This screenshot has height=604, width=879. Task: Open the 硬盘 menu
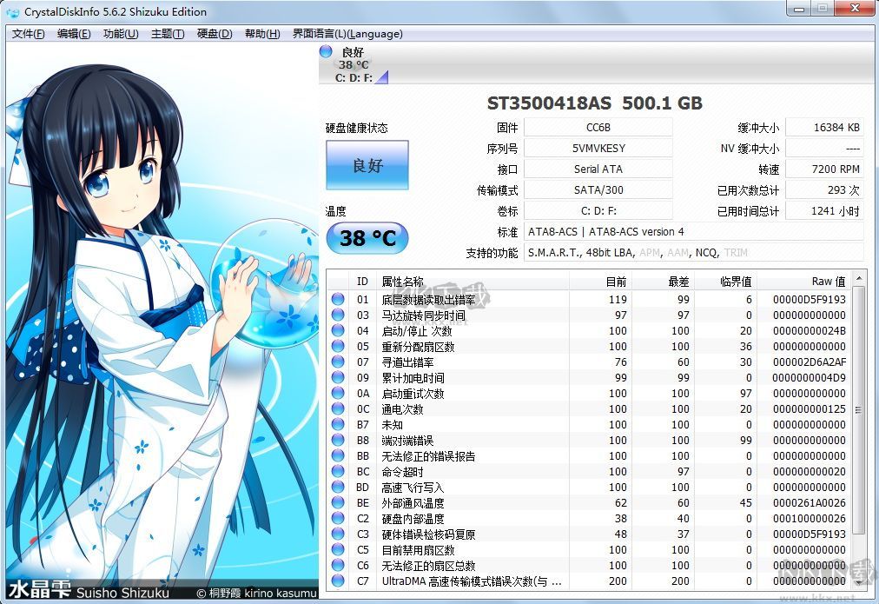pyautogui.click(x=214, y=33)
